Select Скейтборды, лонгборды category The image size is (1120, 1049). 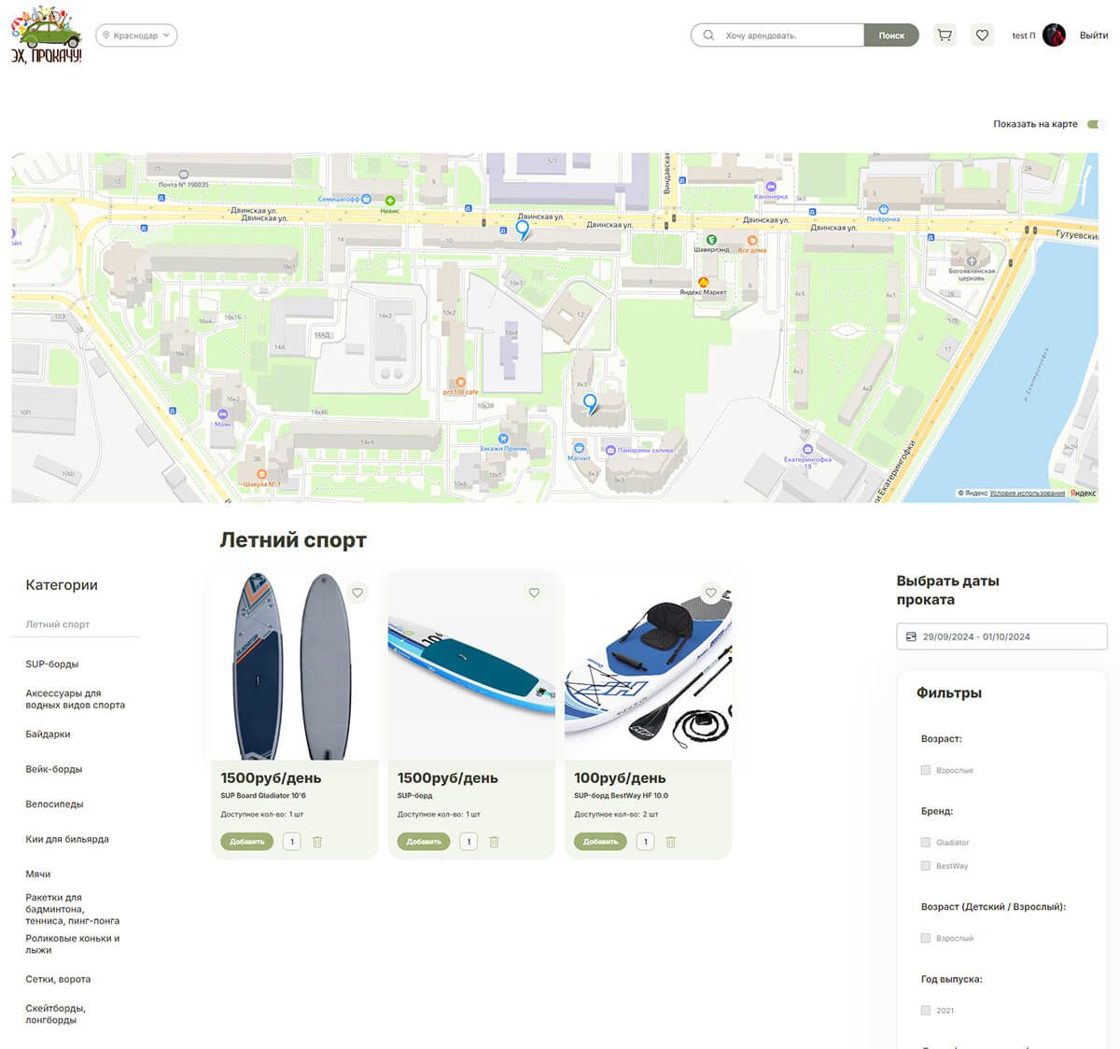(x=56, y=1014)
